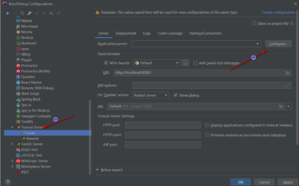
Task: Open the browser Default dropdown
Action: click(157, 63)
